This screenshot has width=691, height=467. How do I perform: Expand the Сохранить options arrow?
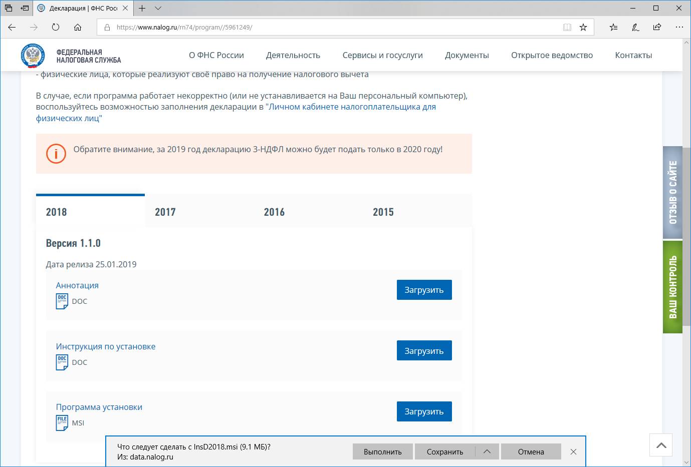487,451
